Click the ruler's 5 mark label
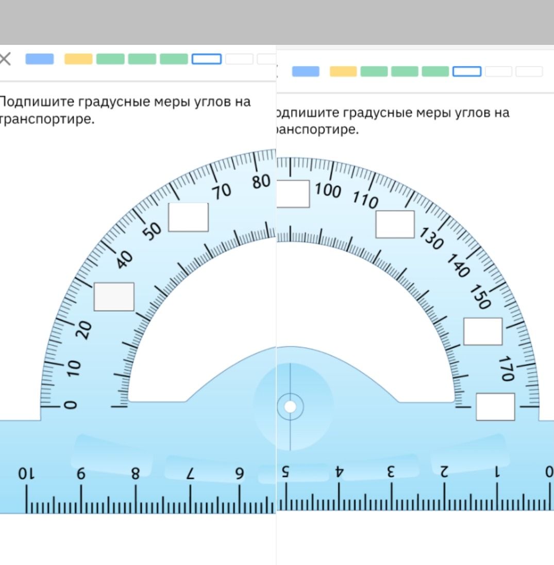The width and height of the screenshot is (554, 565). click(x=285, y=471)
